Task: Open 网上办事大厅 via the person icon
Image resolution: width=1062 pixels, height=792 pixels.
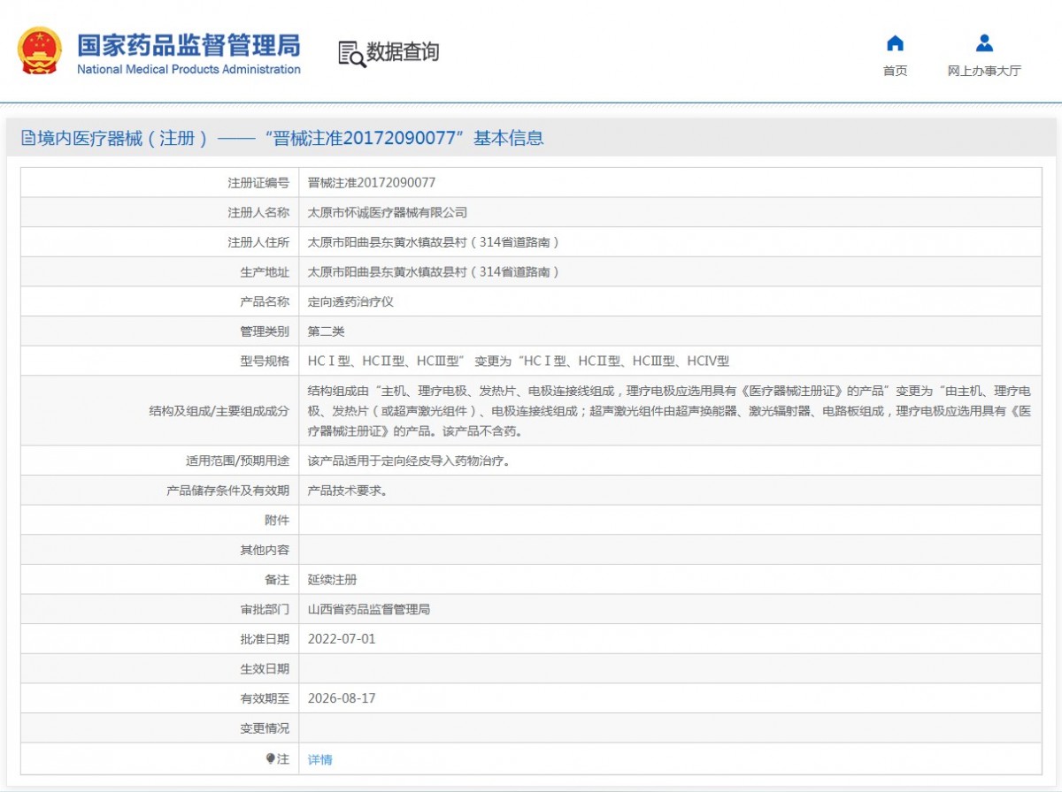Action: tap(984, 43)
